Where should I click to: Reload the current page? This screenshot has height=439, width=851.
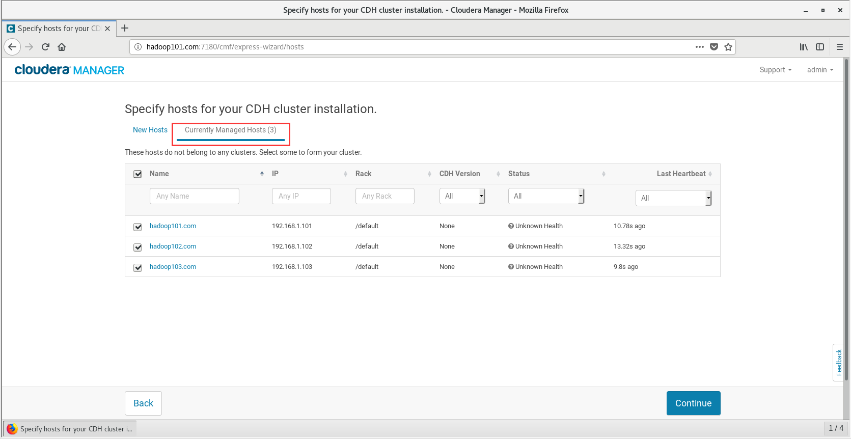point(45,47)
